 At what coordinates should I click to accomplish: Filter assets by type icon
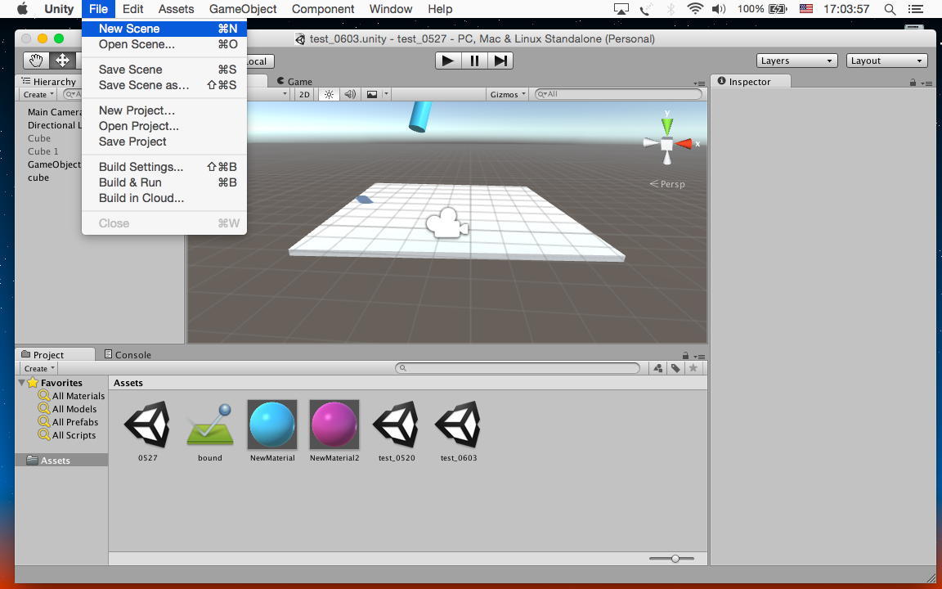click(658, 368)
